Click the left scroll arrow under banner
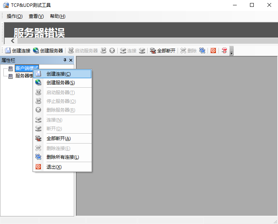 (x=12, y=41)
